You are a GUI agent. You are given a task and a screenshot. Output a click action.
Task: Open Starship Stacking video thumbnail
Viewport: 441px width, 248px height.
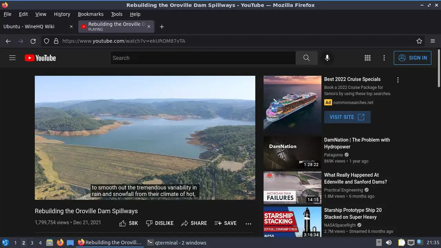click(293, 222)
